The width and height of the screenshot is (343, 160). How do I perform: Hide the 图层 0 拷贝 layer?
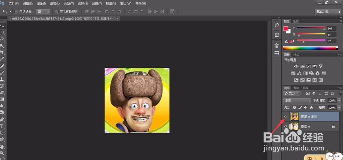(285, 117)
